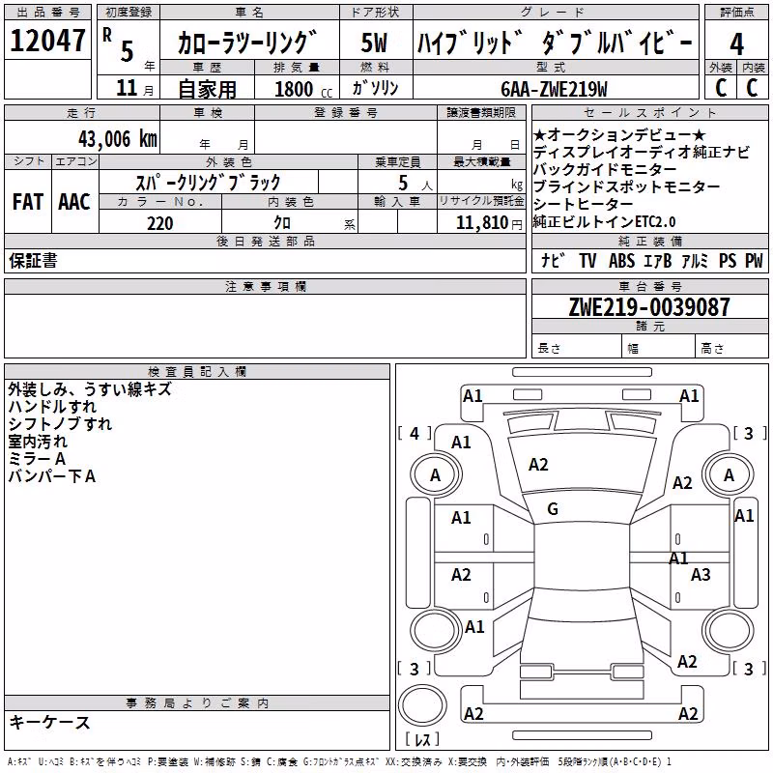Select the ABS equipment label
This screenshot has width=773, height=773.
[621, 261]
